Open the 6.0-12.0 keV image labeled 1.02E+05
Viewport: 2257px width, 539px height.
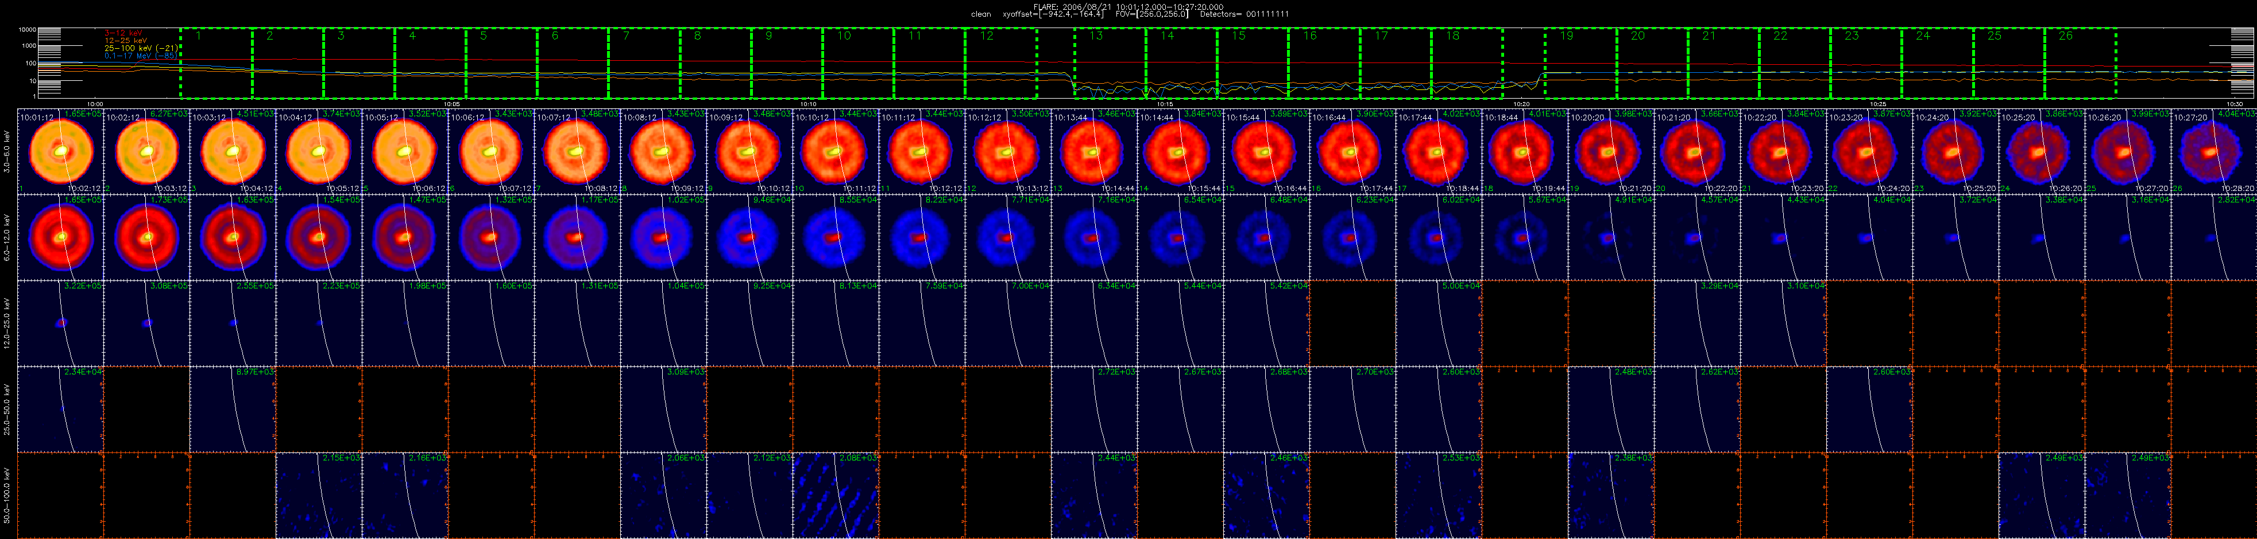point(663,236)
